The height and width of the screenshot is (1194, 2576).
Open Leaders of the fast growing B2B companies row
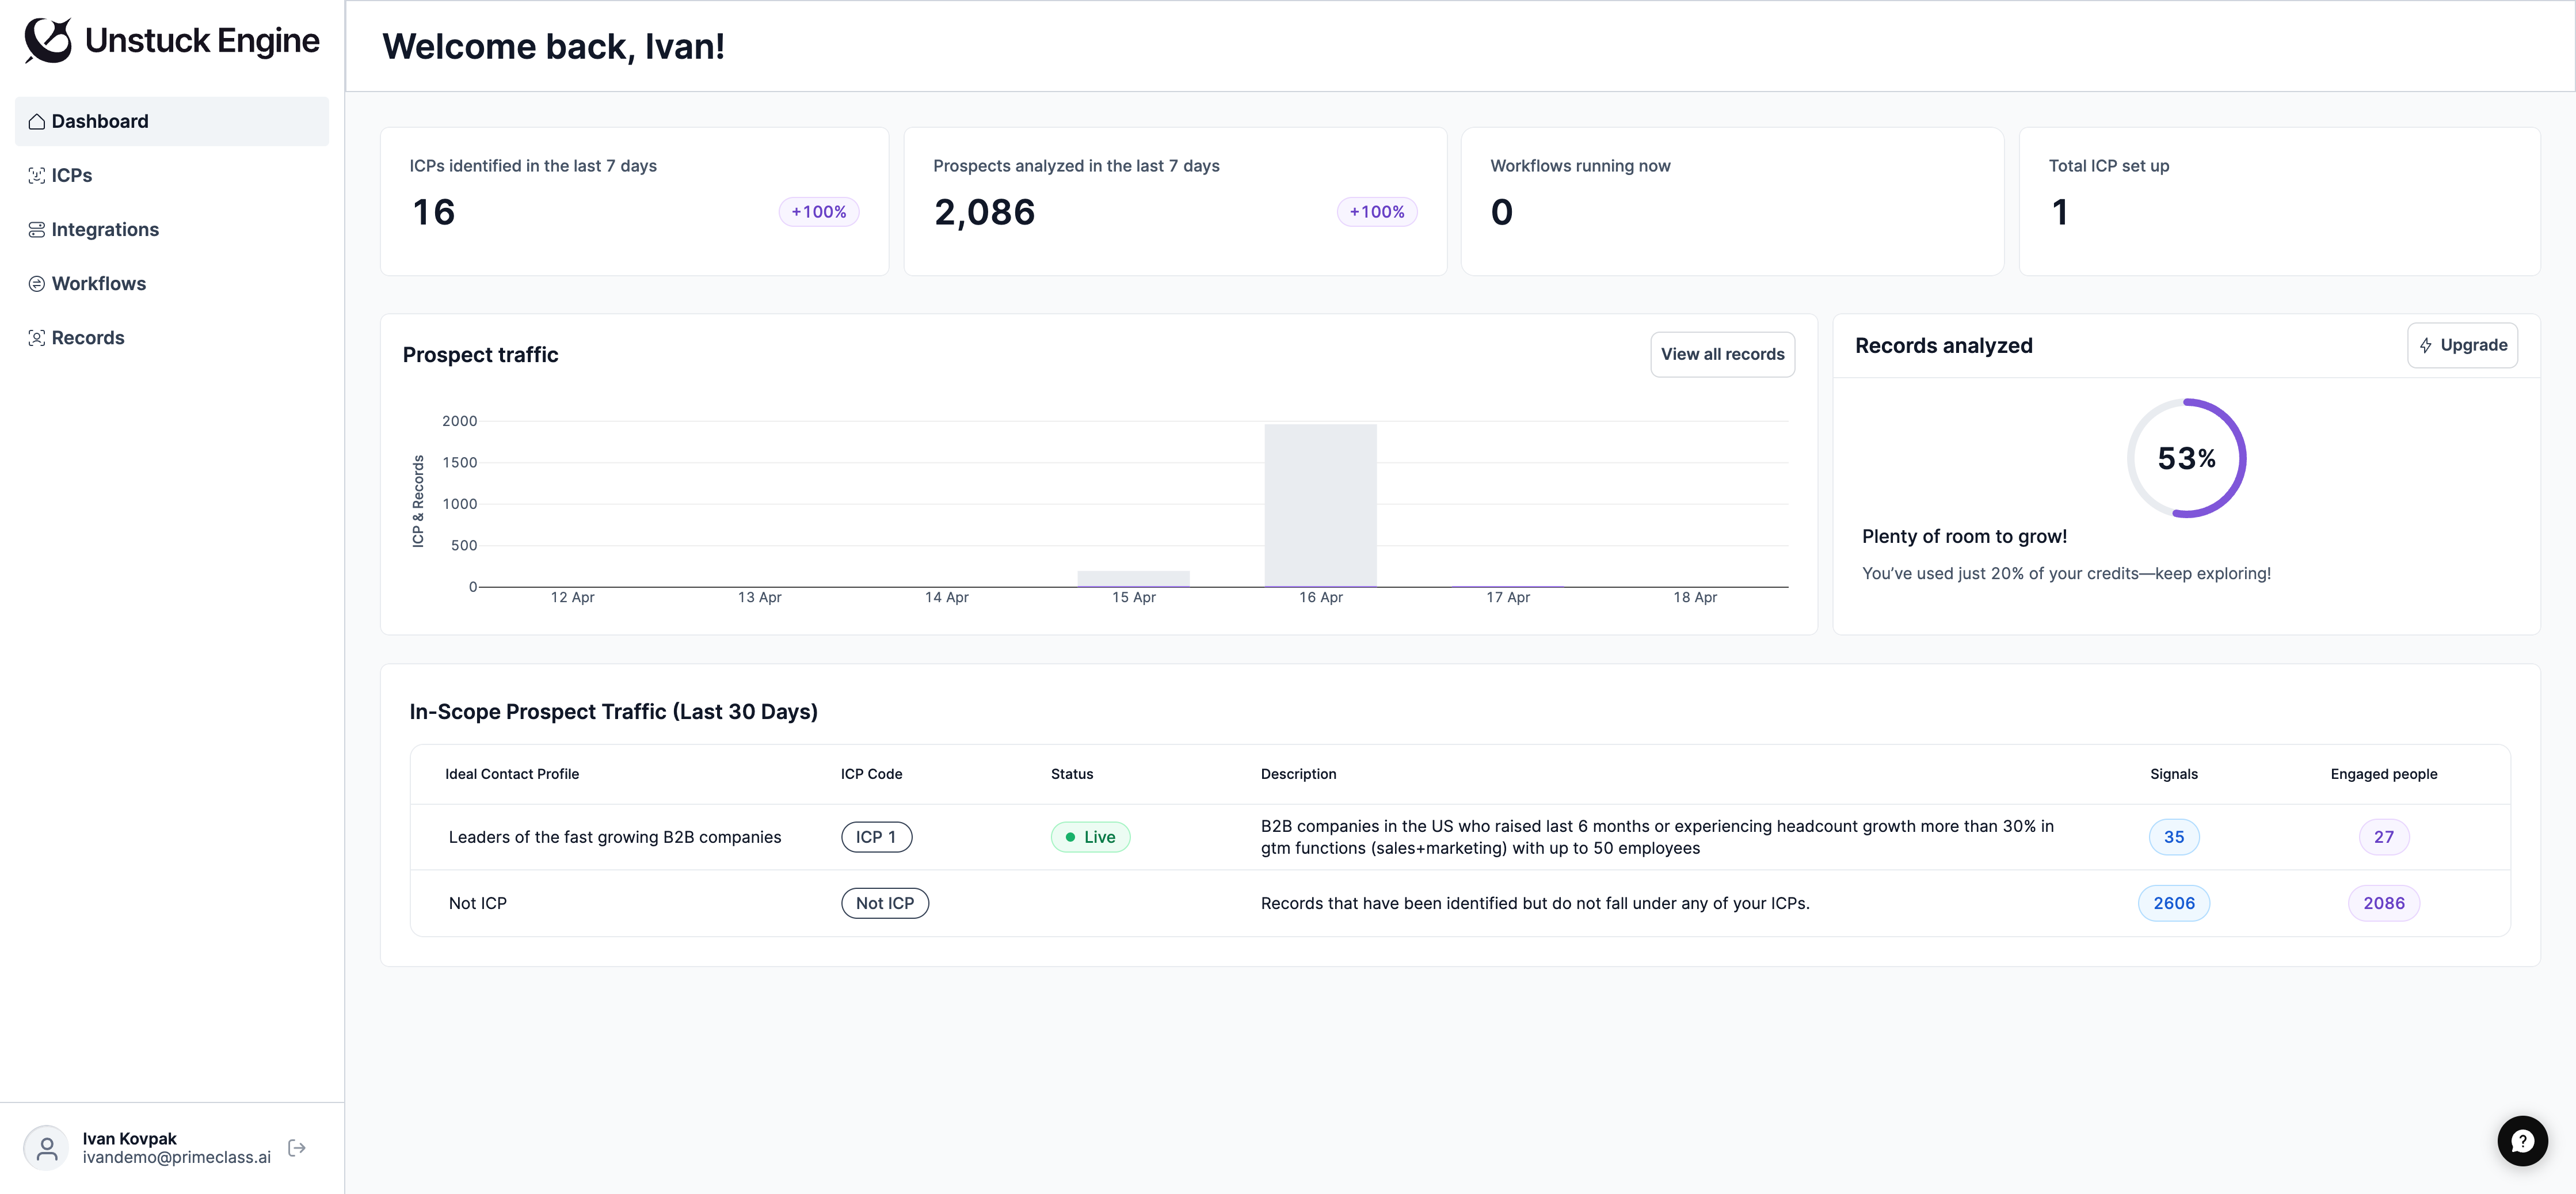tap(614, 837)
